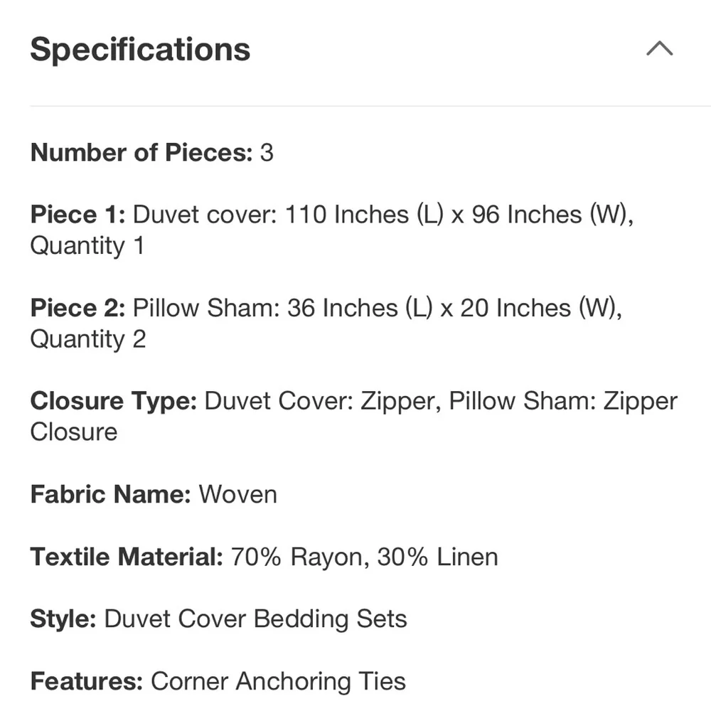This screenshot has height=711, width=711.
Task: Click the Closure Type label
Action: coord(113,401)
